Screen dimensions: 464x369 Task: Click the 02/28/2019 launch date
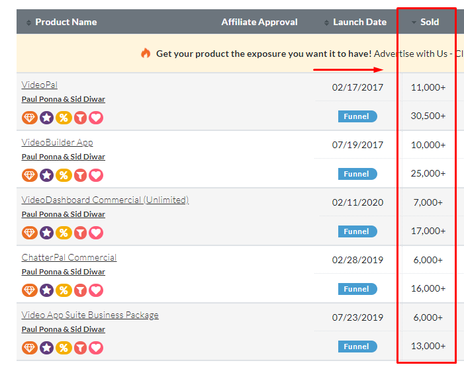(357, 260)
